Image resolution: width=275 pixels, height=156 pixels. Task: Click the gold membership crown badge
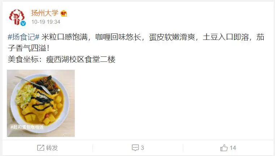coord(64,13)
